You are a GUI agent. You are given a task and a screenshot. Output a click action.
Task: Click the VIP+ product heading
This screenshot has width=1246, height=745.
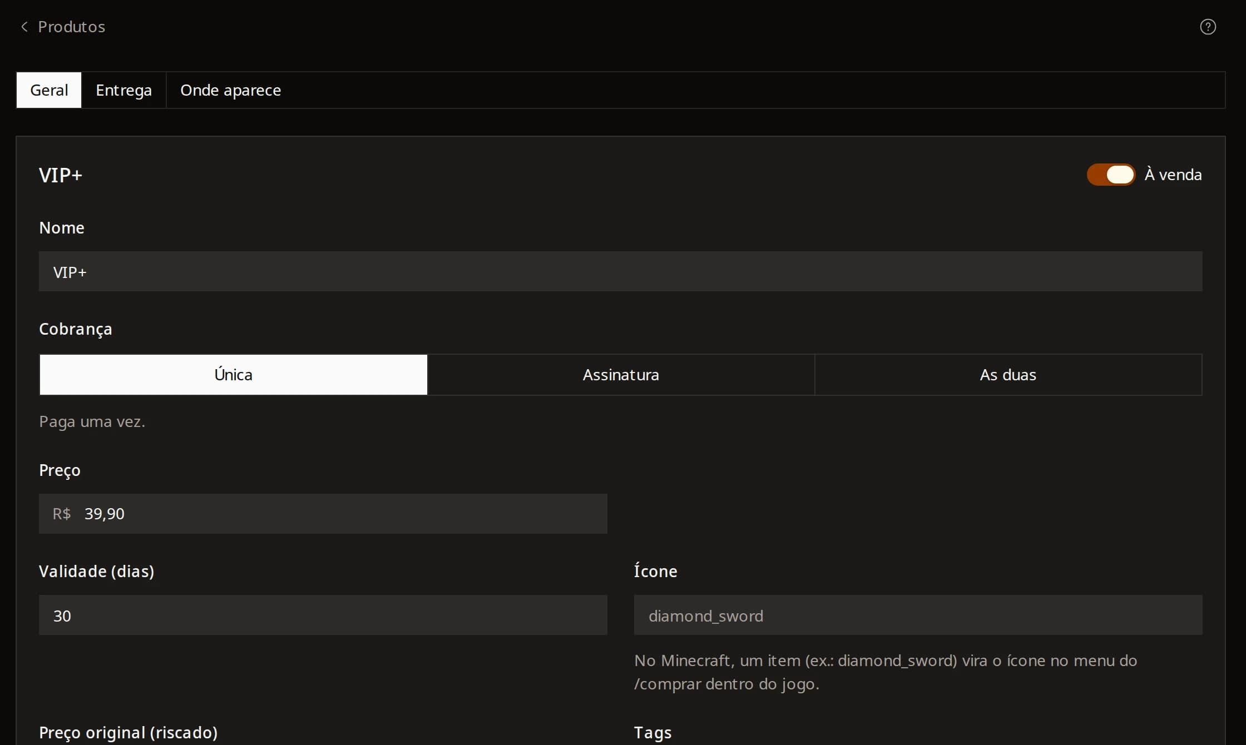(x=61, y=175)
